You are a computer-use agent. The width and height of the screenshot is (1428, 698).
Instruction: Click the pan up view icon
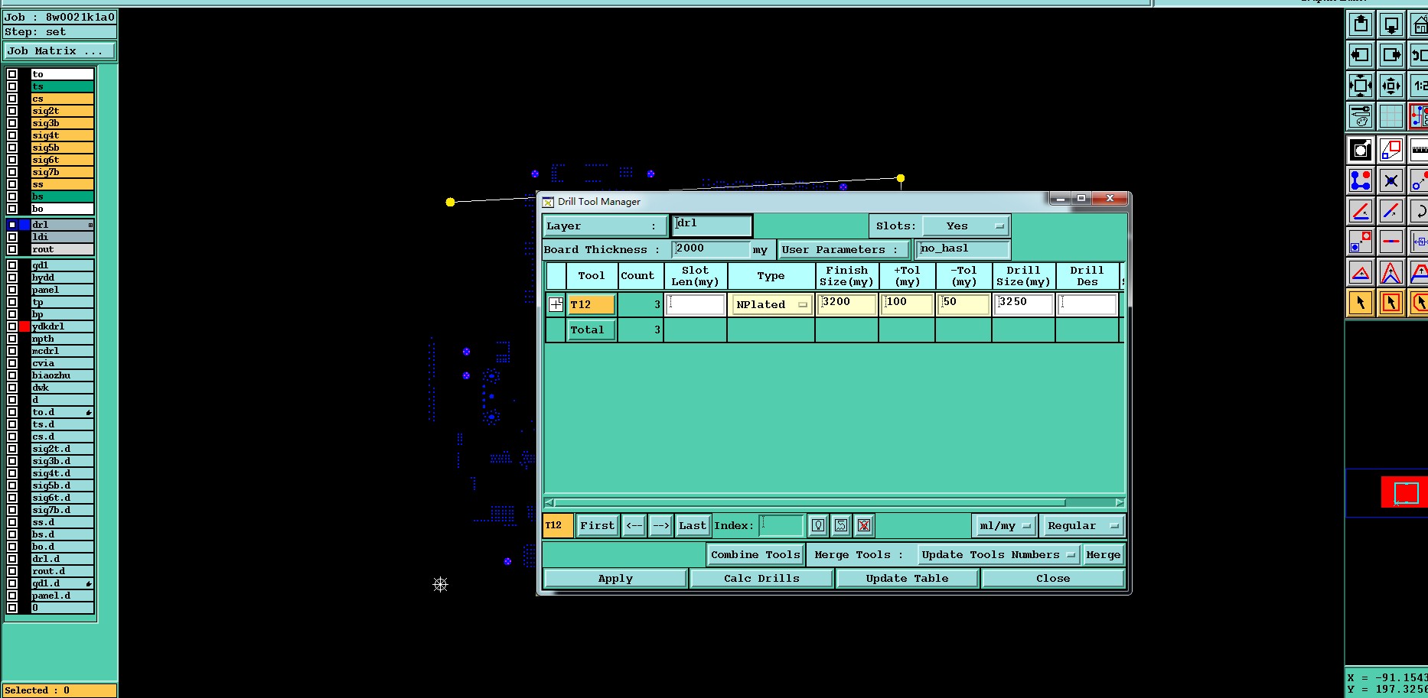click(x=1361, y=24)
